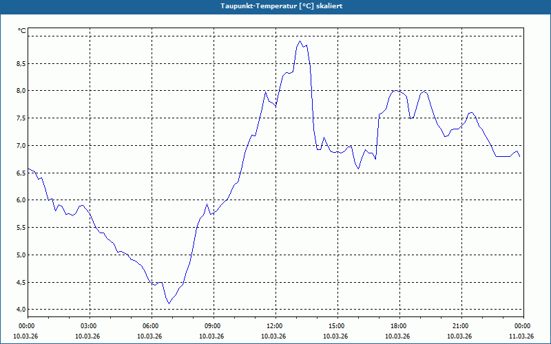Click the 8,0 y-axis label
This screenshot has width=551, height=344.
pyautogui.click(x=22, y=91)
